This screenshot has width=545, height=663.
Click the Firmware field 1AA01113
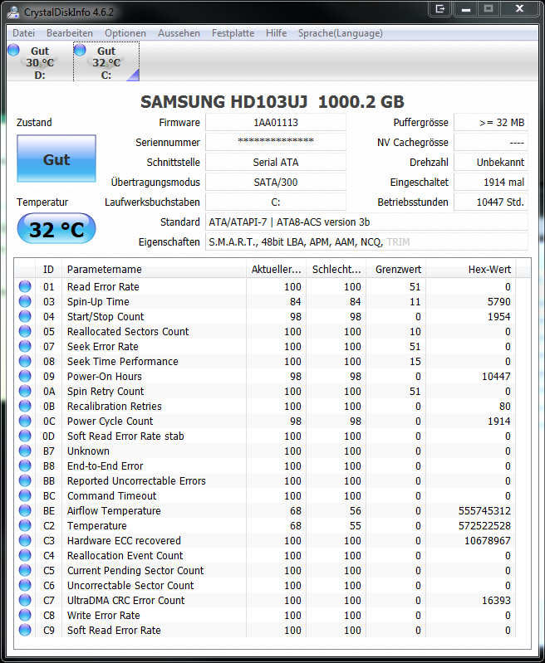tap(276, 123)
